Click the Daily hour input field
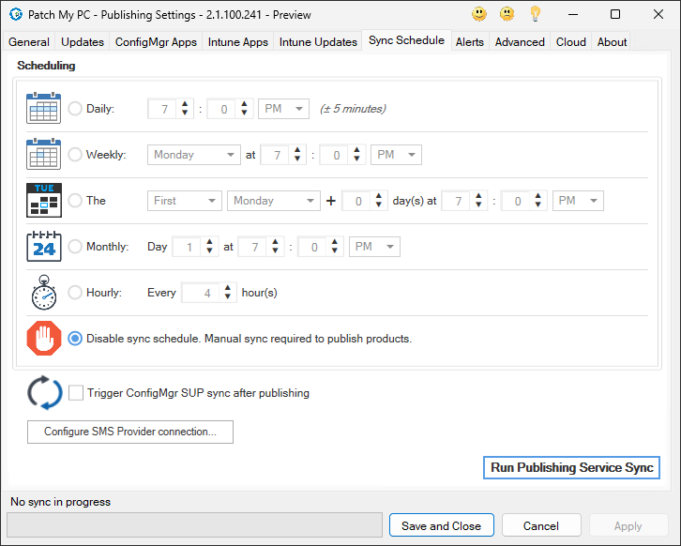Image resolution: width=681 pixels, height=546 pixels. click(164, 109)
